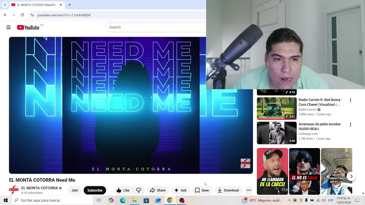Click the Eladio Carrion channel name

307,110
